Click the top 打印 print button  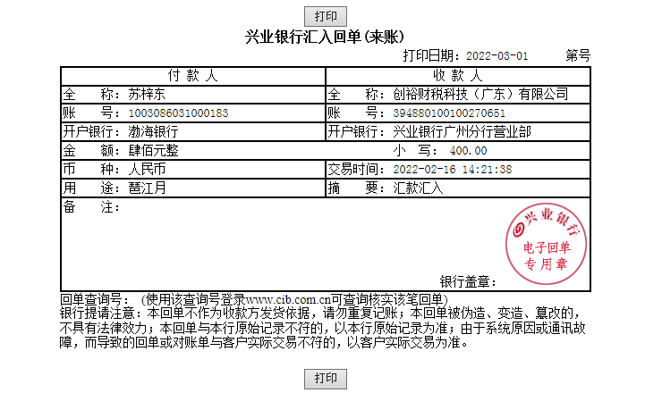click(x=326, y=16)
